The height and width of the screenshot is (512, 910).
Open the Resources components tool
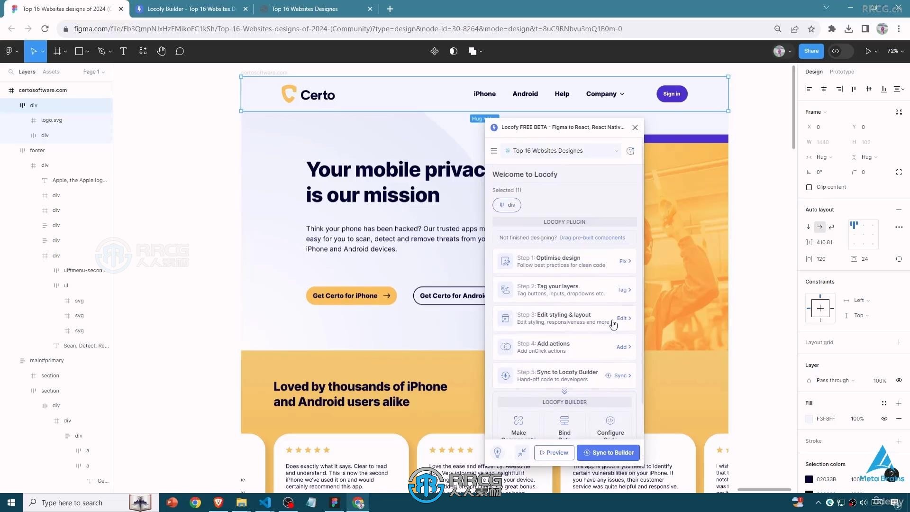(x=143, y=51)
